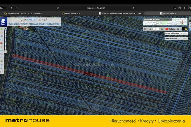
Task: Click the print map icon
Action: [x=150, y=29]
